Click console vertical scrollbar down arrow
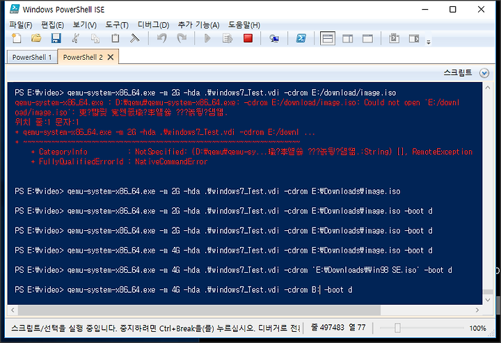Screen dimensions: 501x343 click(488, 300)
